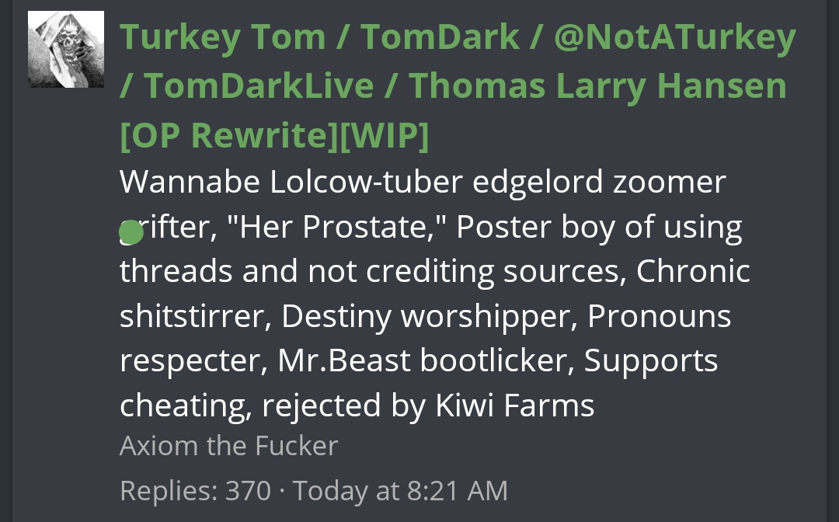The height and width of the screenshot is (522, 839).
Task: Open author profile "Axiom the Fucker"
Action: pos(228,446)
